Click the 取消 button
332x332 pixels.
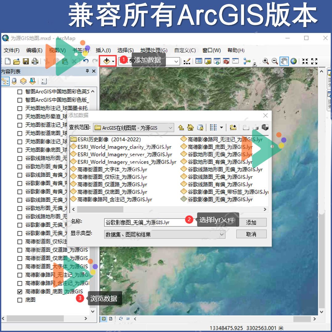(x=251, y=234)
